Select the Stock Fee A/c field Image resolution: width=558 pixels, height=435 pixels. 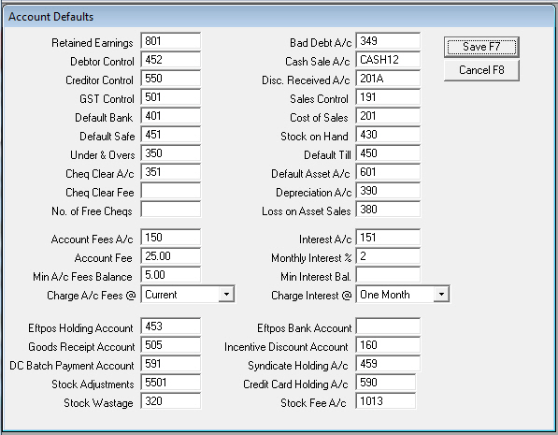pos(386,401)
